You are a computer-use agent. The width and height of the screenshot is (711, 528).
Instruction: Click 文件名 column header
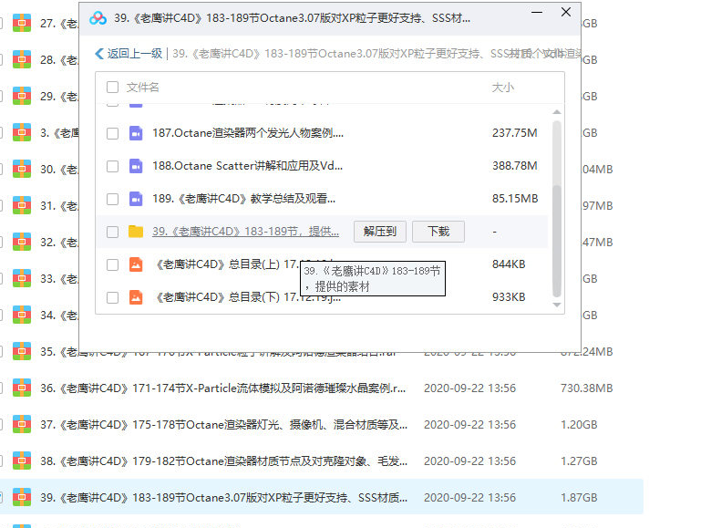click(142, 88)
